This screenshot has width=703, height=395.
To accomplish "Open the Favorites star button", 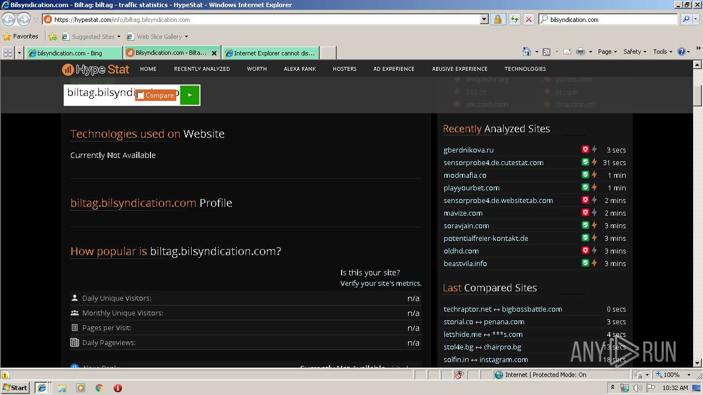I will coord(21,36).
